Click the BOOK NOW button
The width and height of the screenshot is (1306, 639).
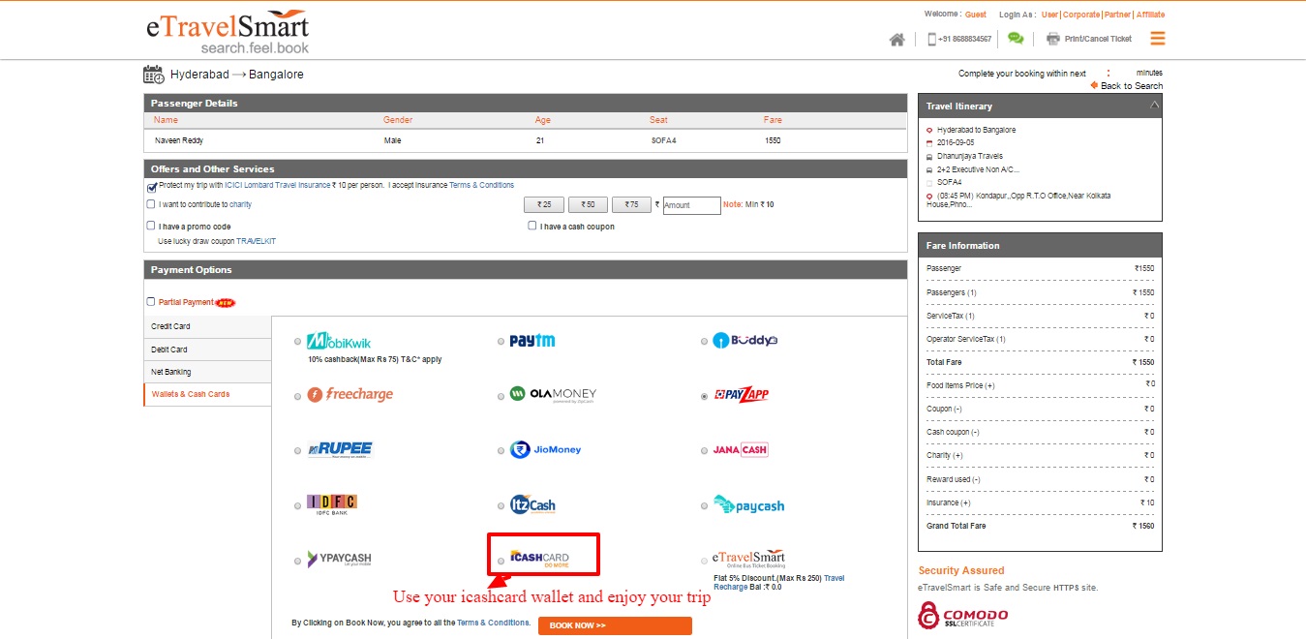tap(615, 625)
